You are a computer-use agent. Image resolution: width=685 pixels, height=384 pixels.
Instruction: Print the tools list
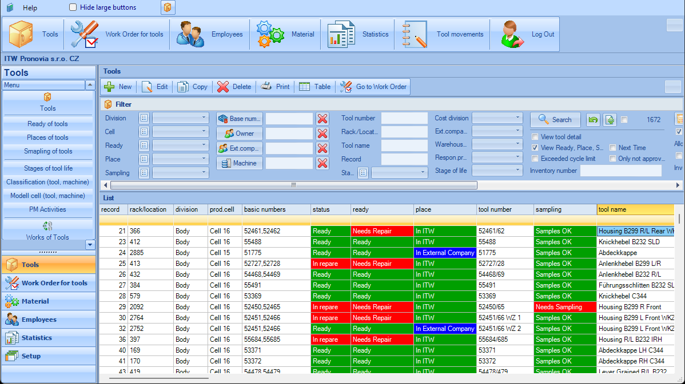[x=276, y=87]
